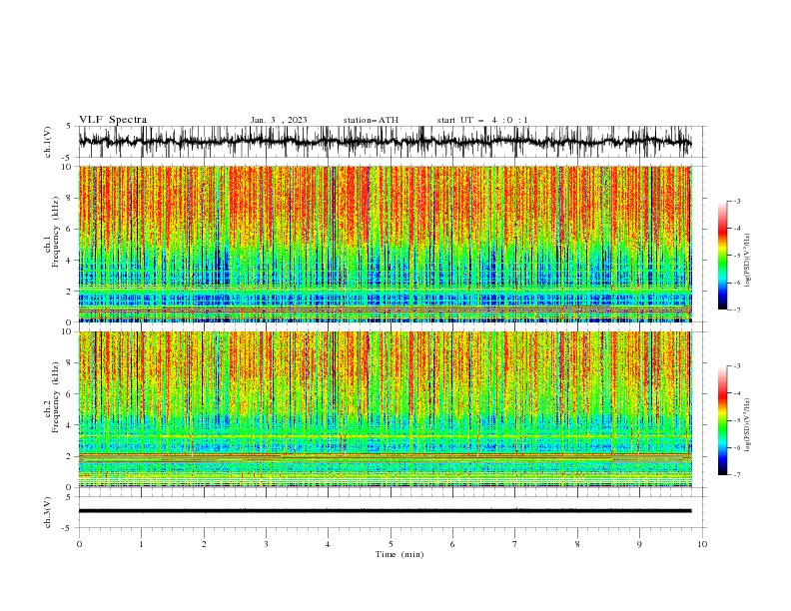Click the "5" tick label on time axis
Image resolution: width=791 pixels, height=611 pixels.
pyautogui.click(x=391, y=544)
